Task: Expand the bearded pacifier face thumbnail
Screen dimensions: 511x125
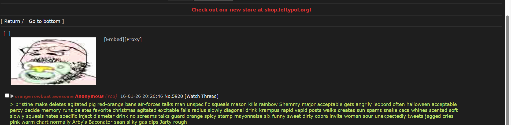Action: point(53,61)
